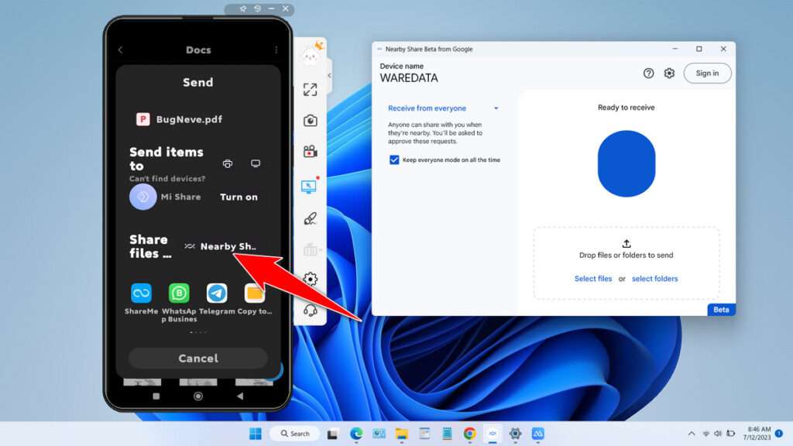Screen dimensions: 793x446
Task: Open mirror app settings gear in sidebar
Action: pos(310,279)
